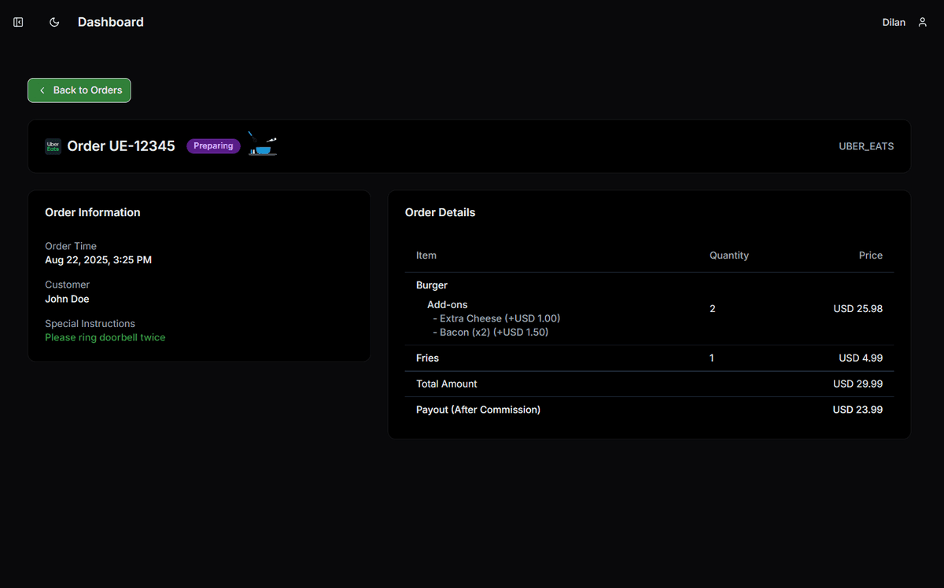Go back using Back to Orders button
The width and height of the screenshot is (944, 588).
coord(79,90)
